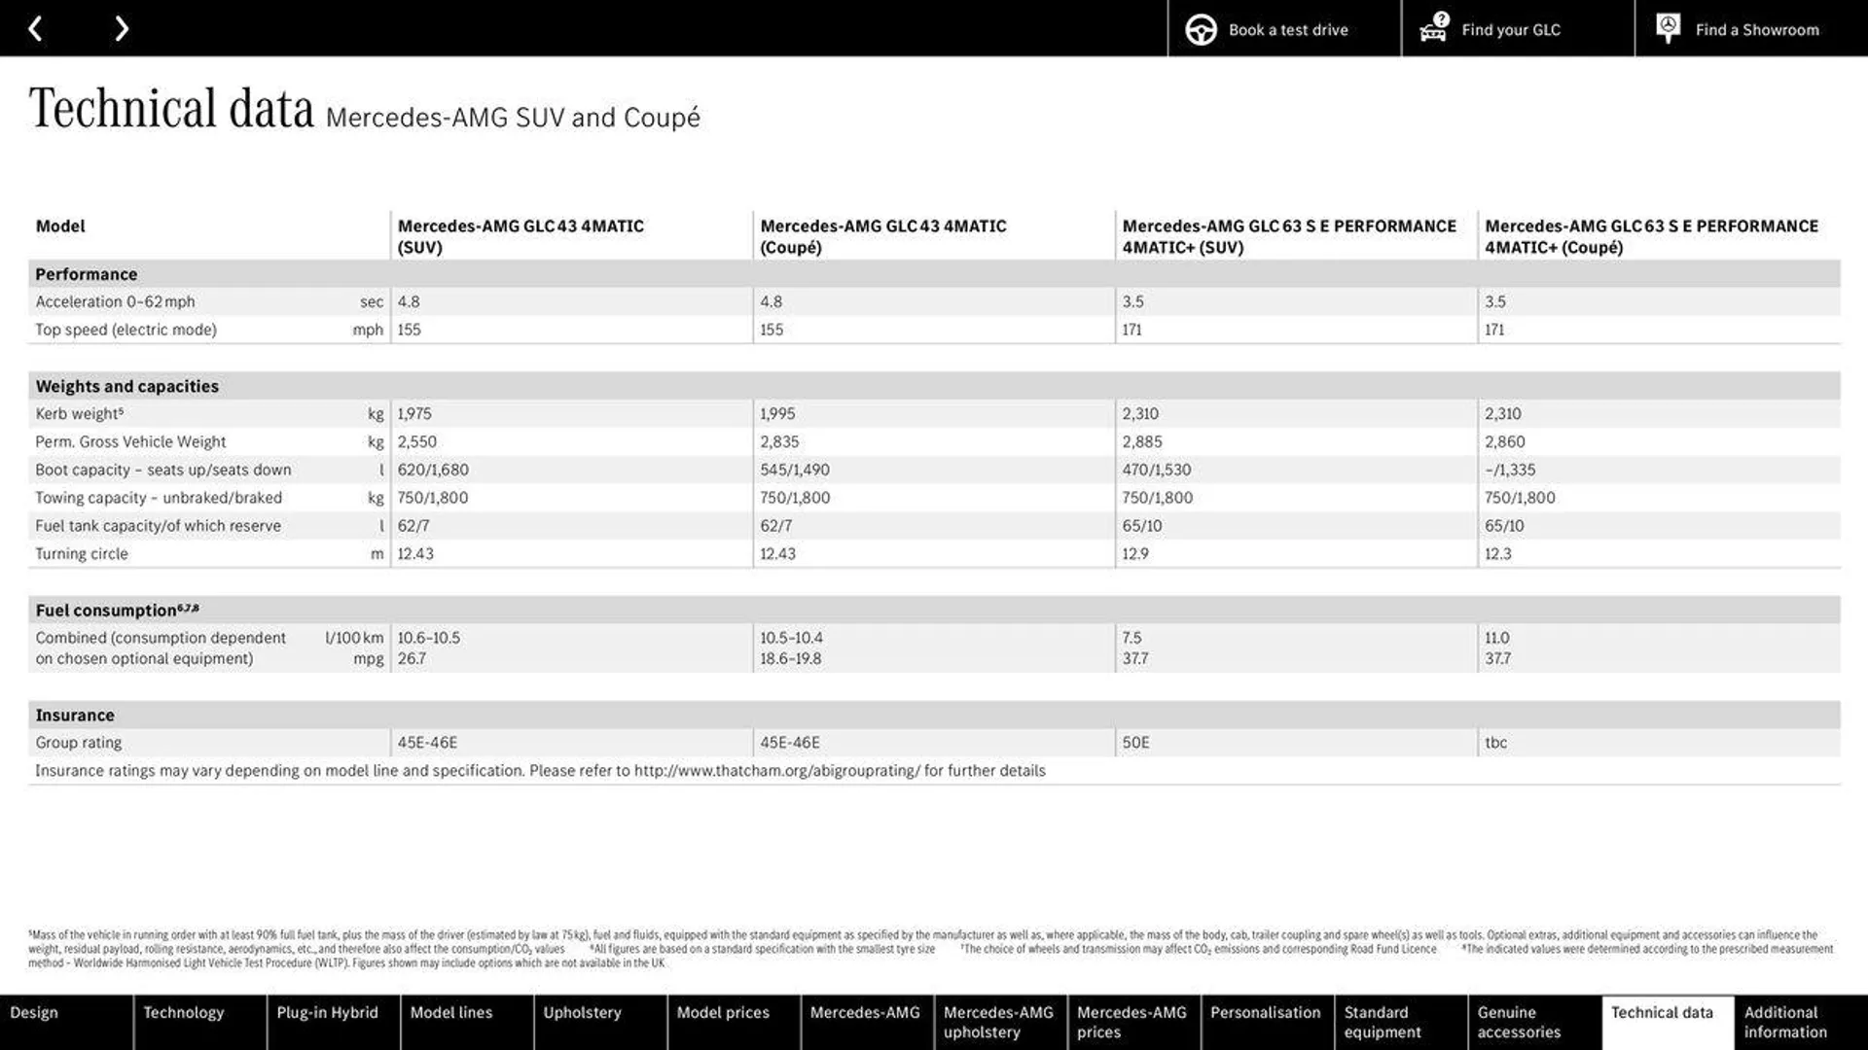
Task: Click the 50E insurance group value
Action: pos(1135,743)
